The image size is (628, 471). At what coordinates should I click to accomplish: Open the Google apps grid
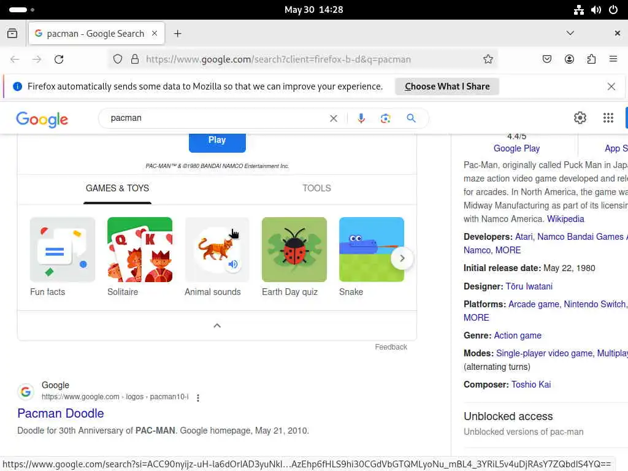[x=608, y=118]
